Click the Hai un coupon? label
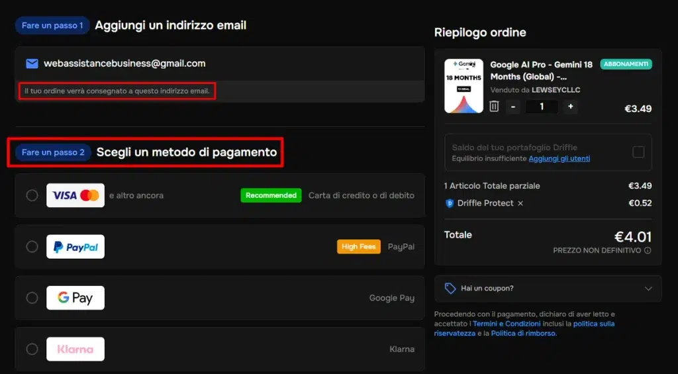678x374 pixels. click(487, 289)
